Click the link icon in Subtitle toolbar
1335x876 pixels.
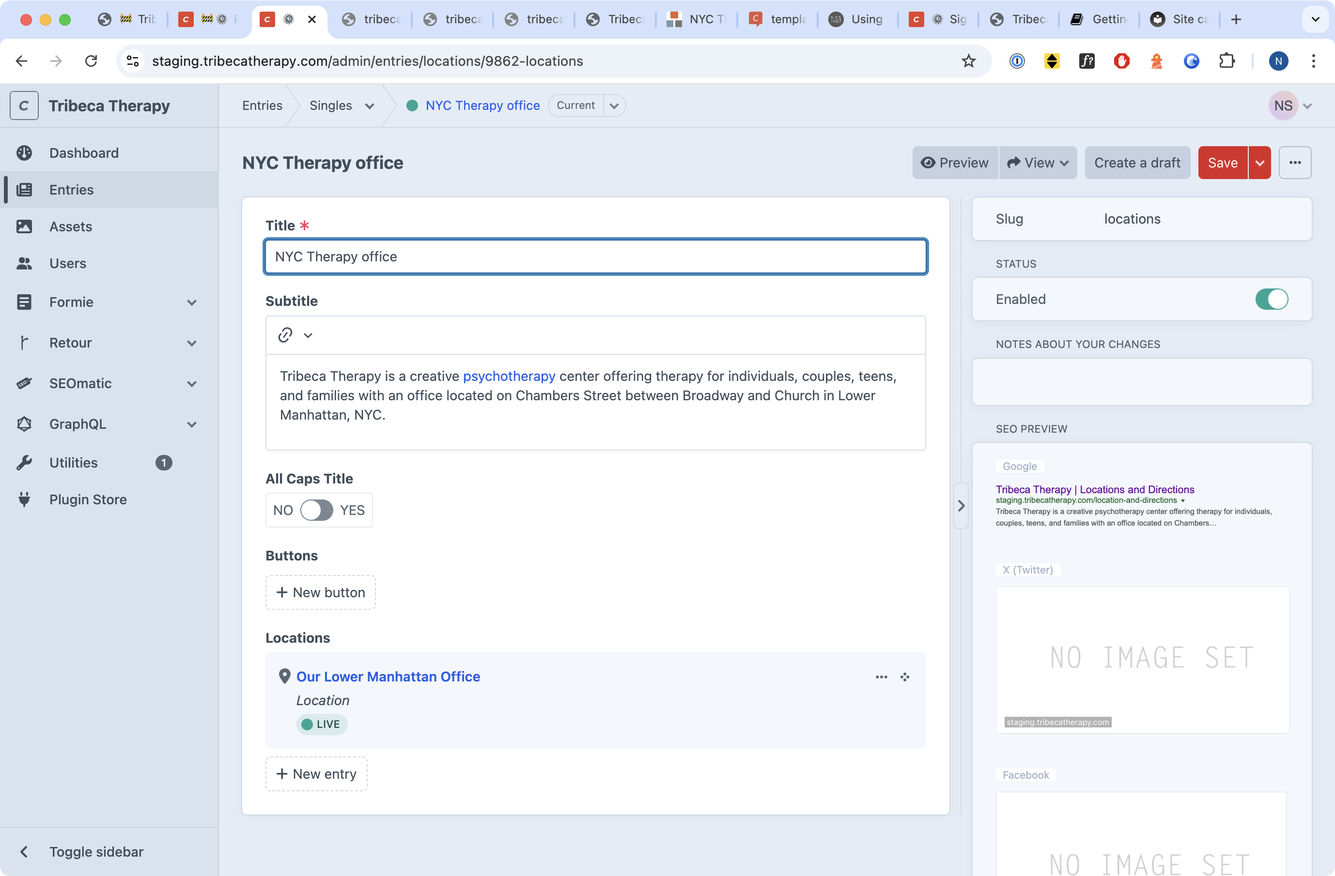pos(285,334)
